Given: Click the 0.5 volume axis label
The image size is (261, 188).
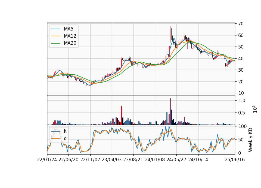Looking at the screenshot, I should point(242,113).
